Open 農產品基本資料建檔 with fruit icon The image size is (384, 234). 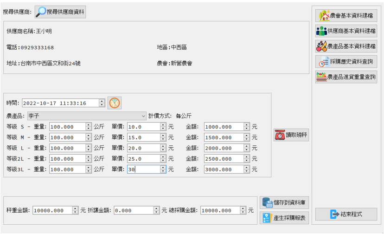(346, 46)
